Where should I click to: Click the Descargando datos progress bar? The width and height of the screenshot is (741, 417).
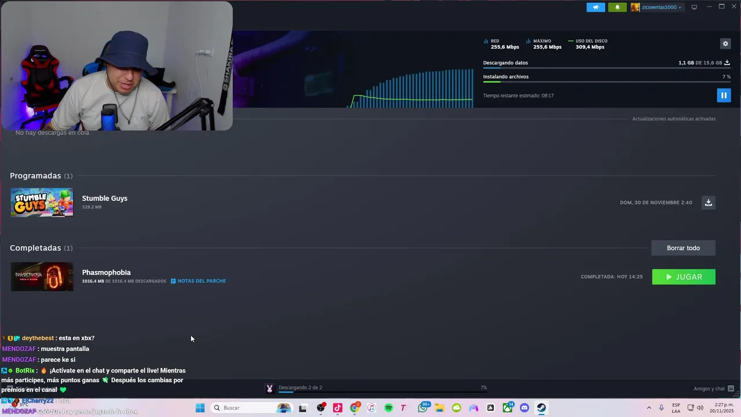[606, 68]
